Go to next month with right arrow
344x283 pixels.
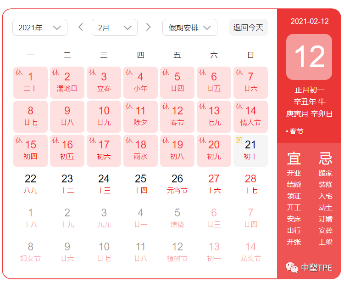pyautogui.click(x=148, y=28)
